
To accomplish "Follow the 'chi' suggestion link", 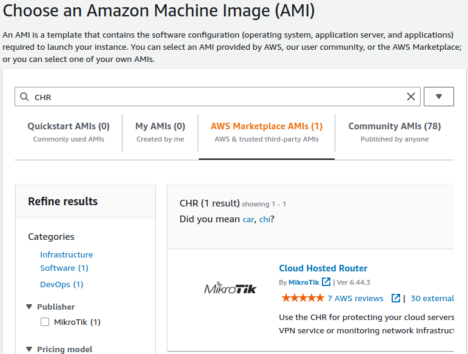I will coord(264,219).
